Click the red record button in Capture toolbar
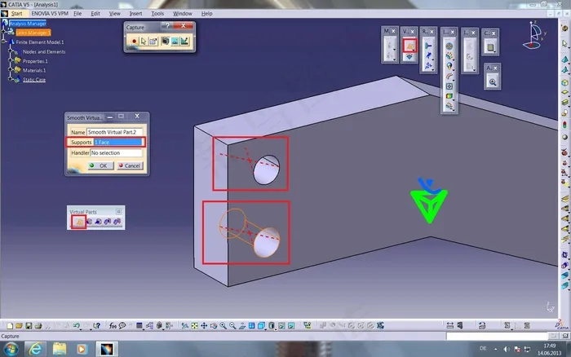This screenshot has width=571, height=357. point(135,41)
